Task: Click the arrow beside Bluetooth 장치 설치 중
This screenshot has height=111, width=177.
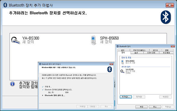Action: click(x=42, y=95)
